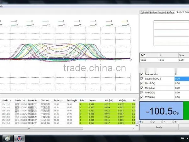Click the Ready button
The height and width of the screenshot is (142, 189).
coord(159,127)
